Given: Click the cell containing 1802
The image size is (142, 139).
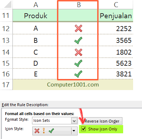Looking at the screenshot, I should coord(116,52).
